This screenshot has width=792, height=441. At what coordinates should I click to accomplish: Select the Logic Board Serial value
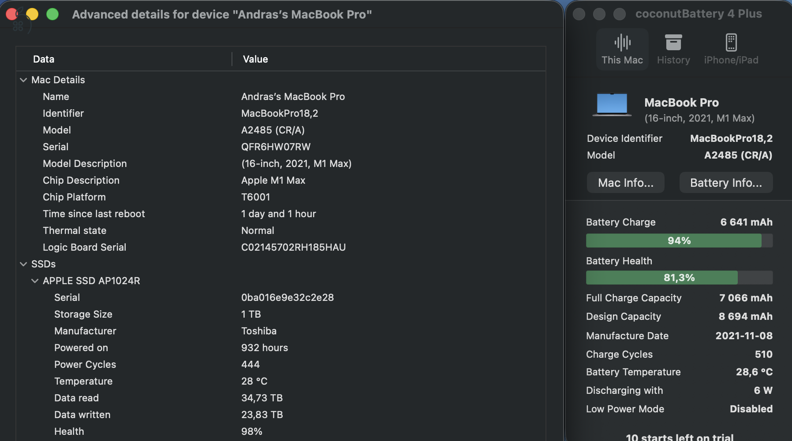coord(293,247)
